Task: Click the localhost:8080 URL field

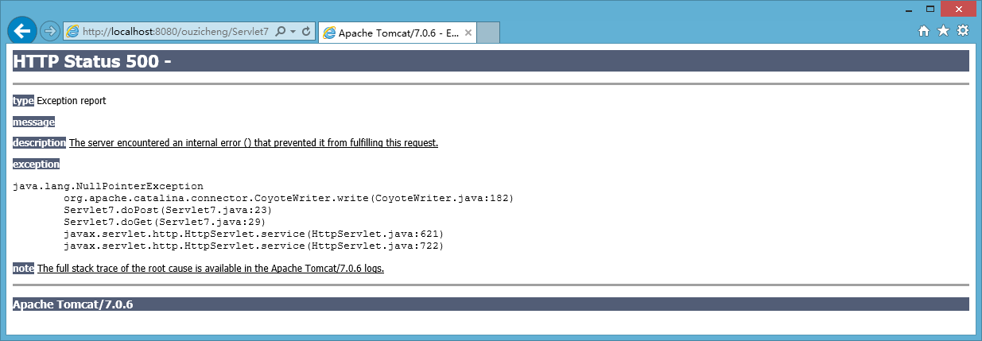Action: (x=176, y=32)
